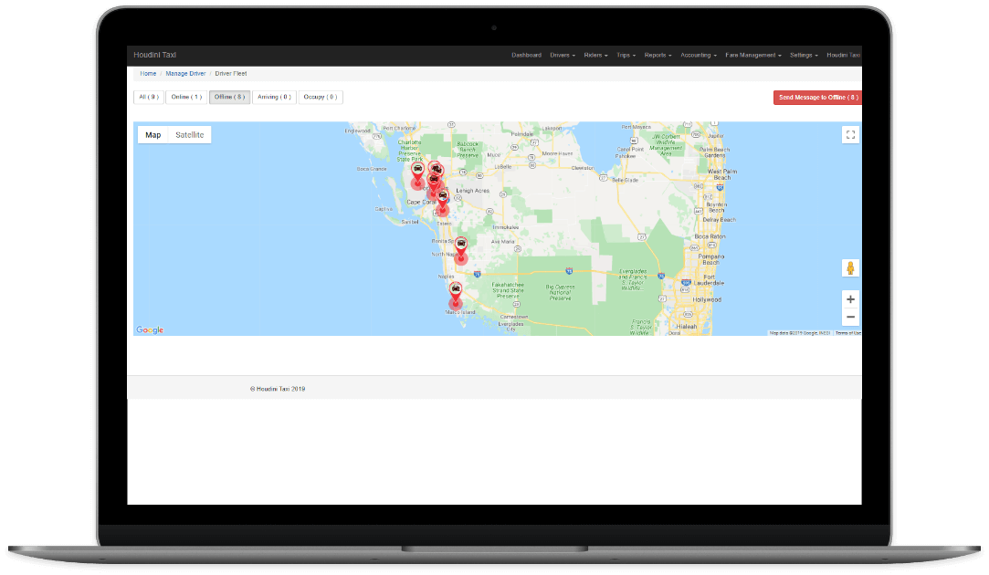Image resolution: width=989 pixels, height=575 pixels.
Task: Filter by Arriving ( 0 ) drivers
Action: point(274,97)
